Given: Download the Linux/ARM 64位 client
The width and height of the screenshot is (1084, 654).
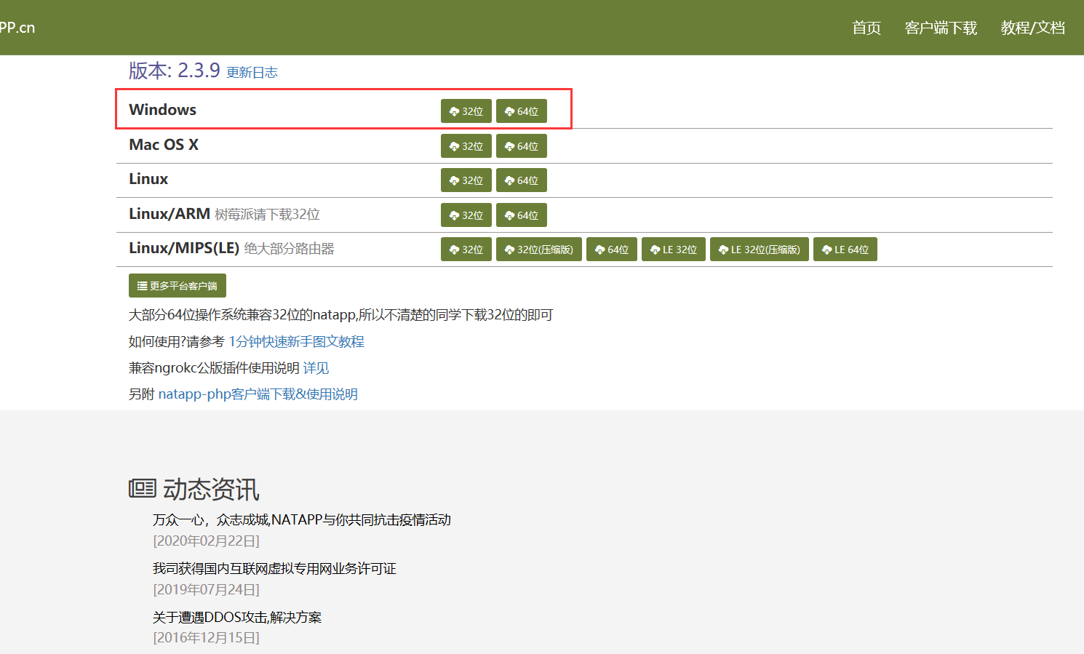Looking at the screenshot, I should tap(521, 215).
